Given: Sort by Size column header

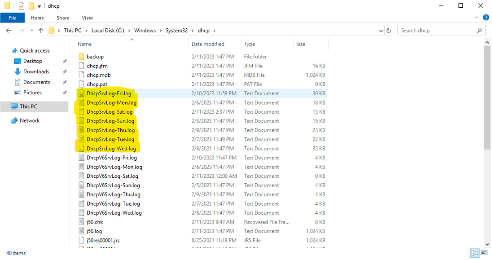Looking at the screenshot, I should click(x=301, y=44).
